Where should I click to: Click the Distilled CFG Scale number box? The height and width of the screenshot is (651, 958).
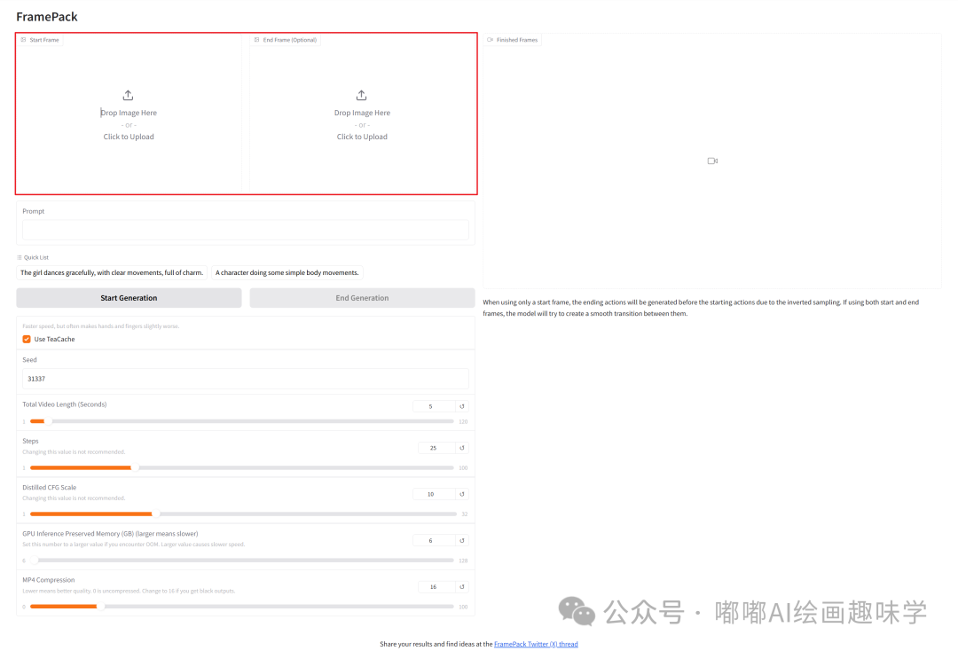click(x=434, y=494)
